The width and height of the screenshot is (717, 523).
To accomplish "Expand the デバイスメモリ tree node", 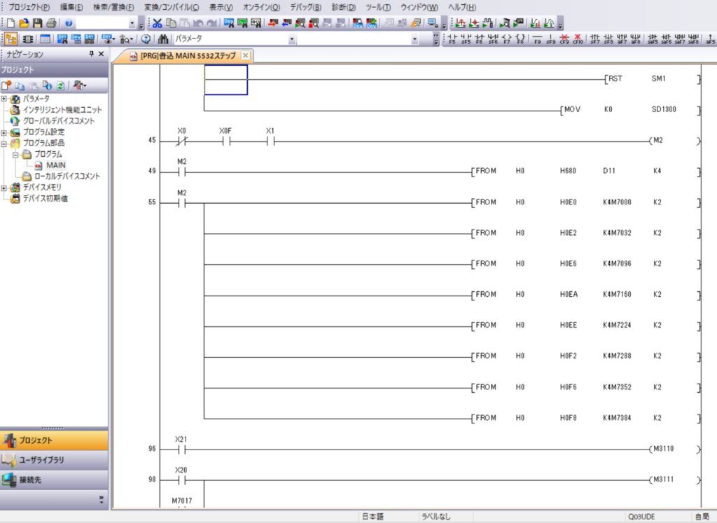I will tap(5, 188).
